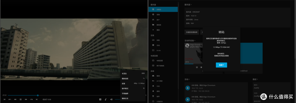Open 媒体库 libraries in sidebar

[163, 25]
